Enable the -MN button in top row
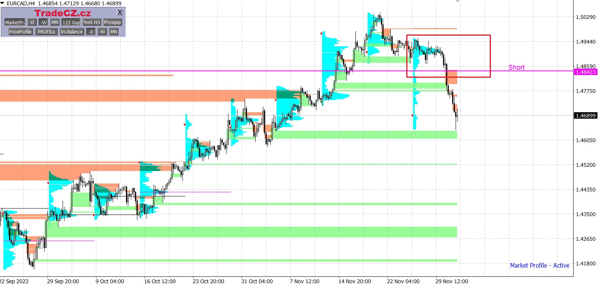This screenshot has height=287, width=599. [55, 22]
